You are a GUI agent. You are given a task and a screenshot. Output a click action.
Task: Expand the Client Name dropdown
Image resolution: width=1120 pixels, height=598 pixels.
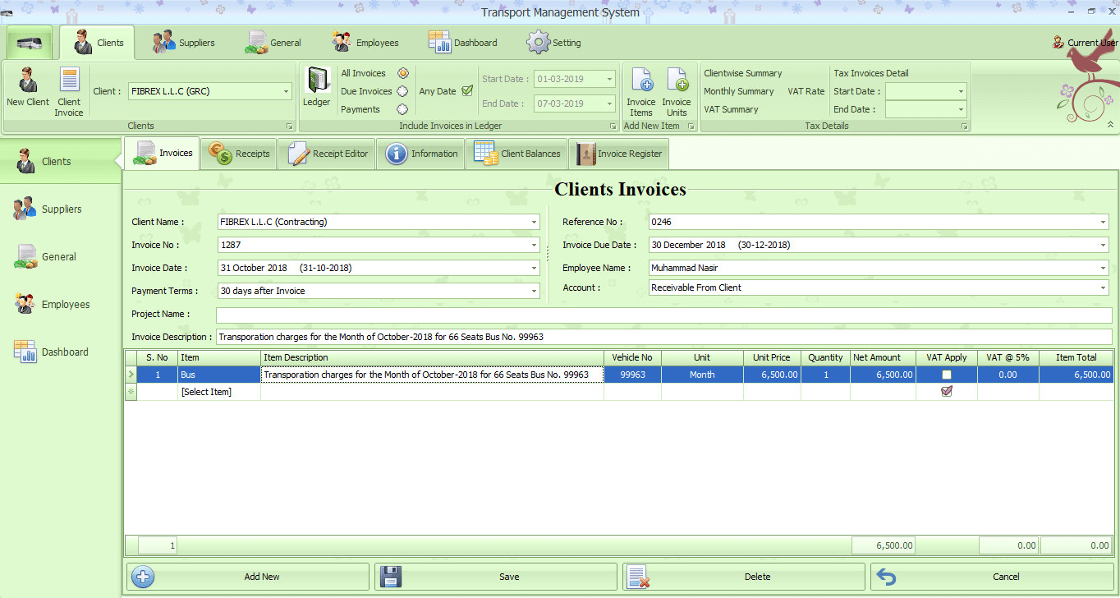tap(535, 222)
